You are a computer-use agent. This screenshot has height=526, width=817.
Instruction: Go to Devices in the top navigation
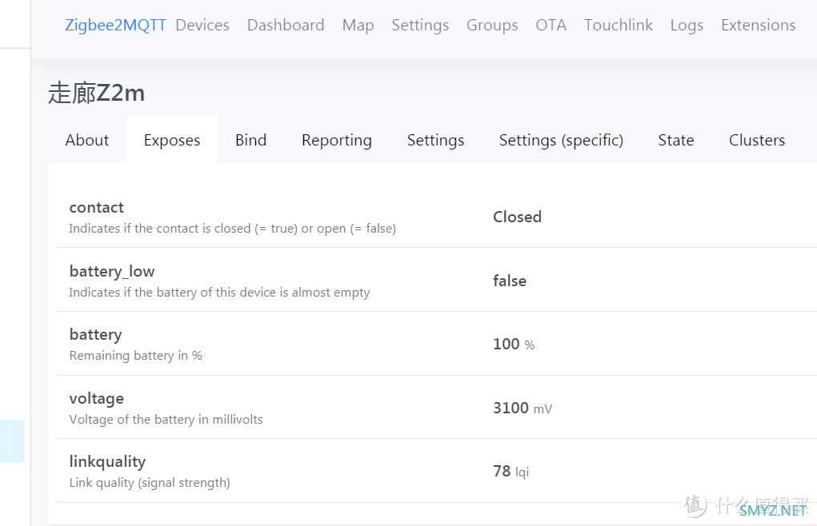click(x=202, y=25)
